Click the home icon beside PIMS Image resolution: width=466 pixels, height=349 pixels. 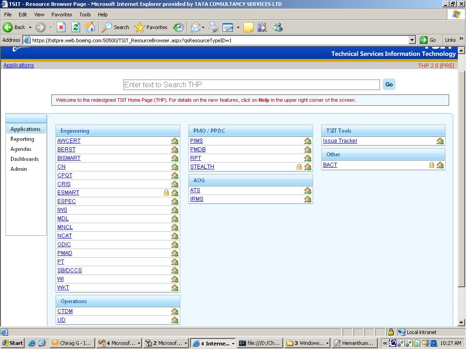pos(308,141)
